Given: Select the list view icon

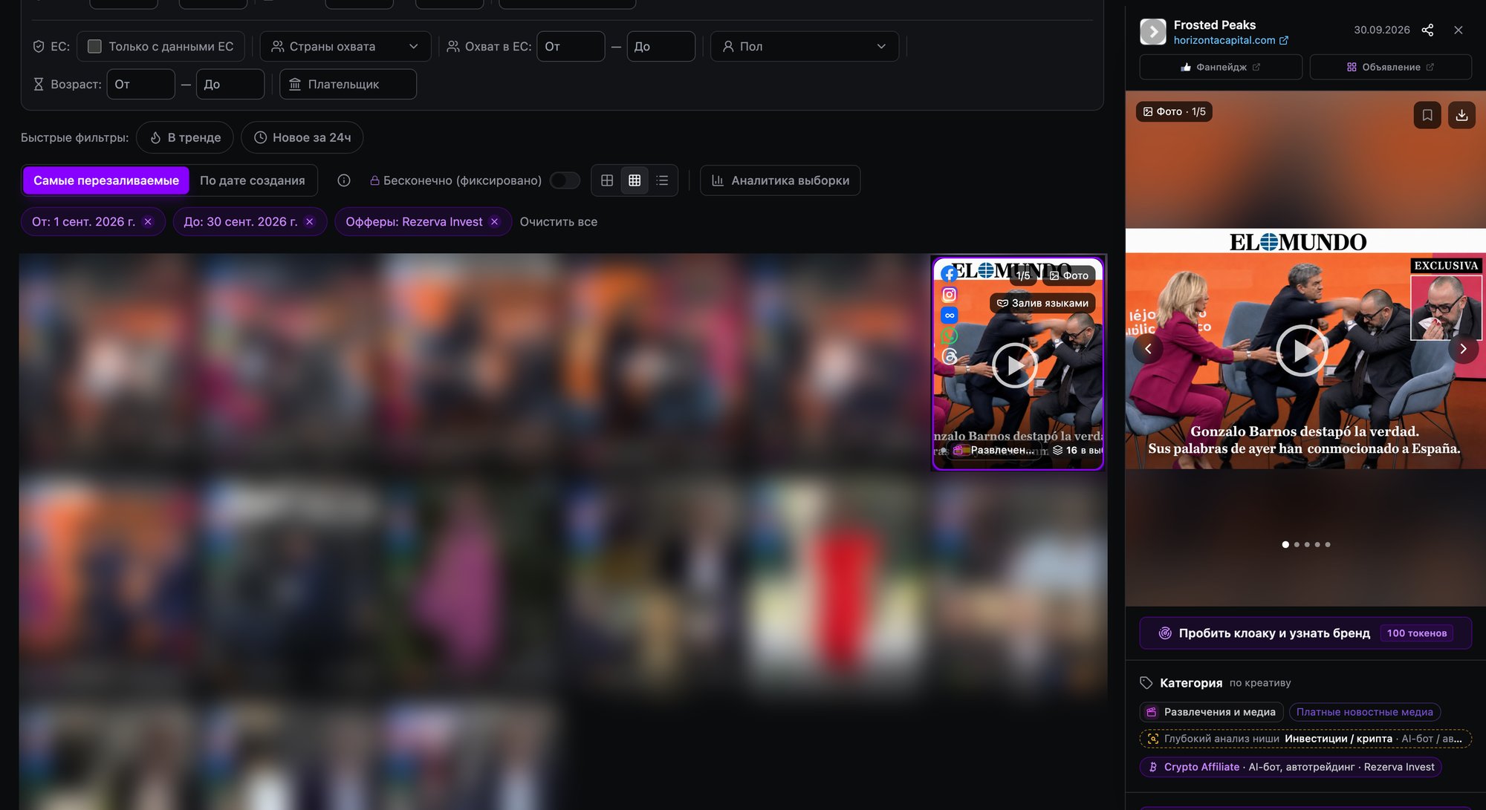Looking at the screenshot, I should pyautogui.click(x=662, y=180).
